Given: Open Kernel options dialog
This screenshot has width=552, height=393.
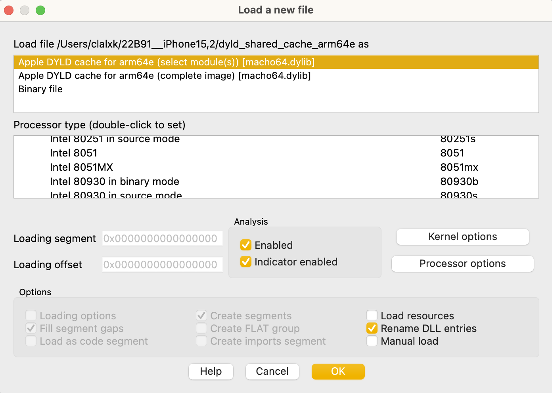Looking at the screenshot, I should coord(462,237).
